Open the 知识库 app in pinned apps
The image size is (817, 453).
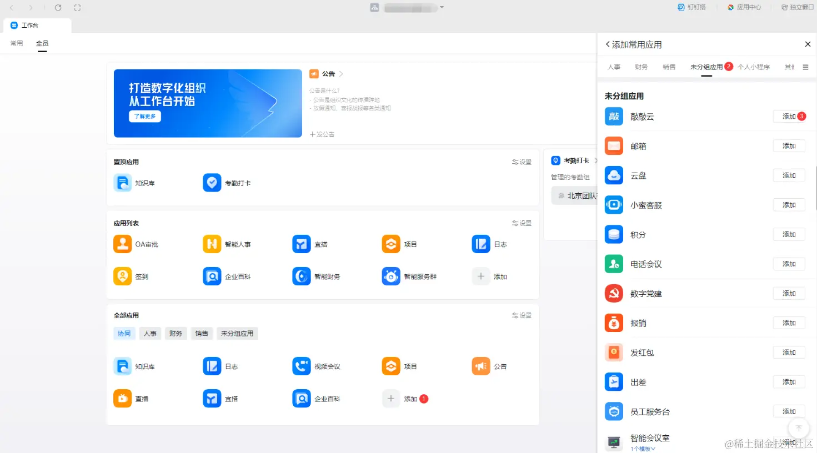point(134,183)
